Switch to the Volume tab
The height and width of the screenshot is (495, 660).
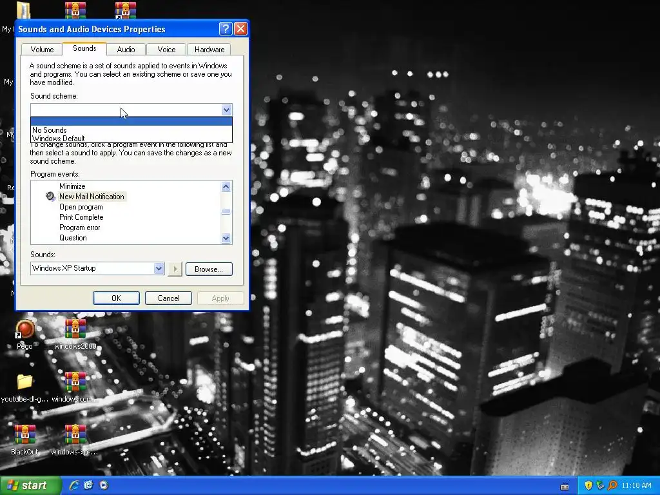(x=42, y=49)
